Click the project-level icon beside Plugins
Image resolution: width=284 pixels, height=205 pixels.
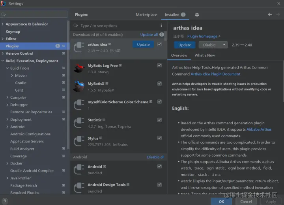click(63, 46)
